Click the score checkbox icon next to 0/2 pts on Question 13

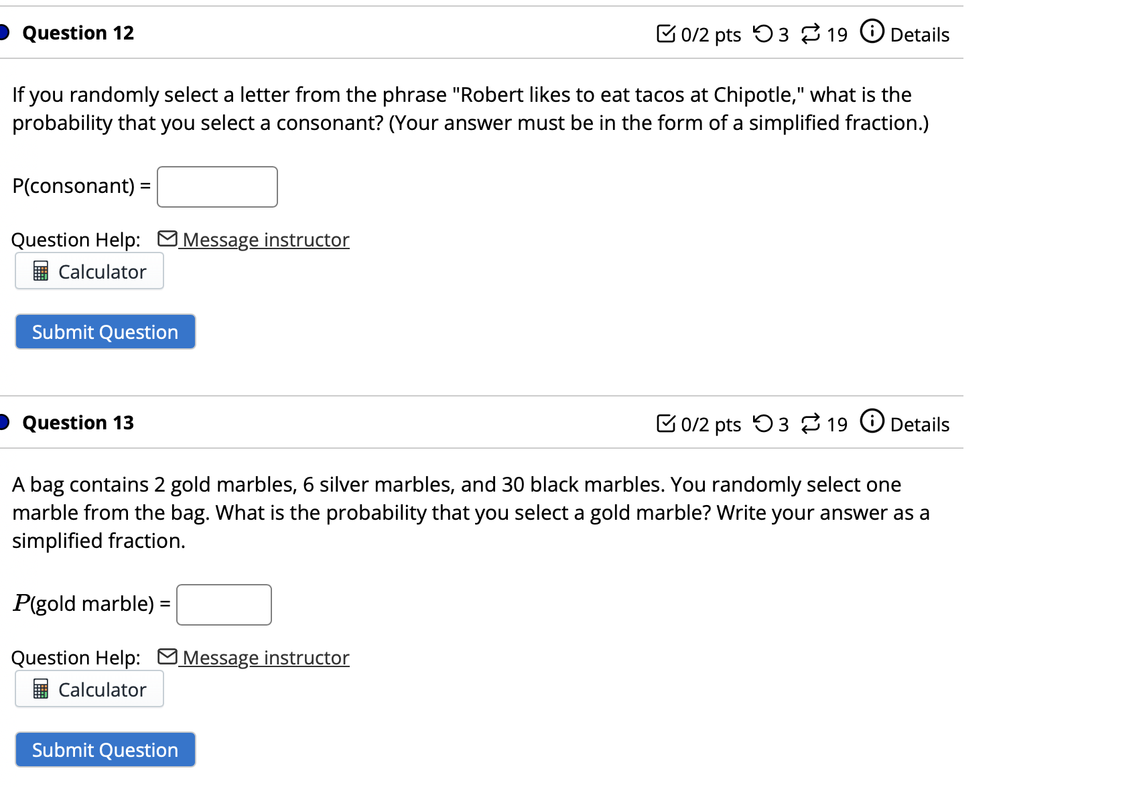[x=666, y=423]
